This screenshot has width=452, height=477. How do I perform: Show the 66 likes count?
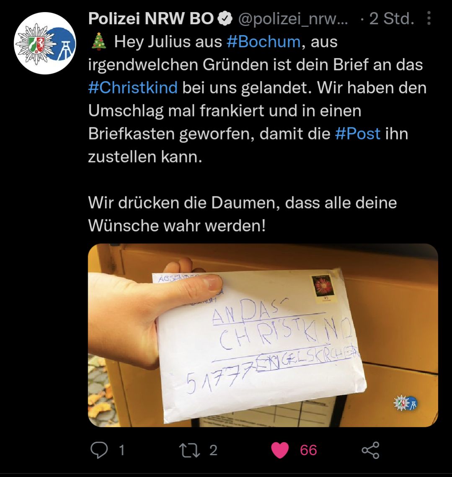308,450
